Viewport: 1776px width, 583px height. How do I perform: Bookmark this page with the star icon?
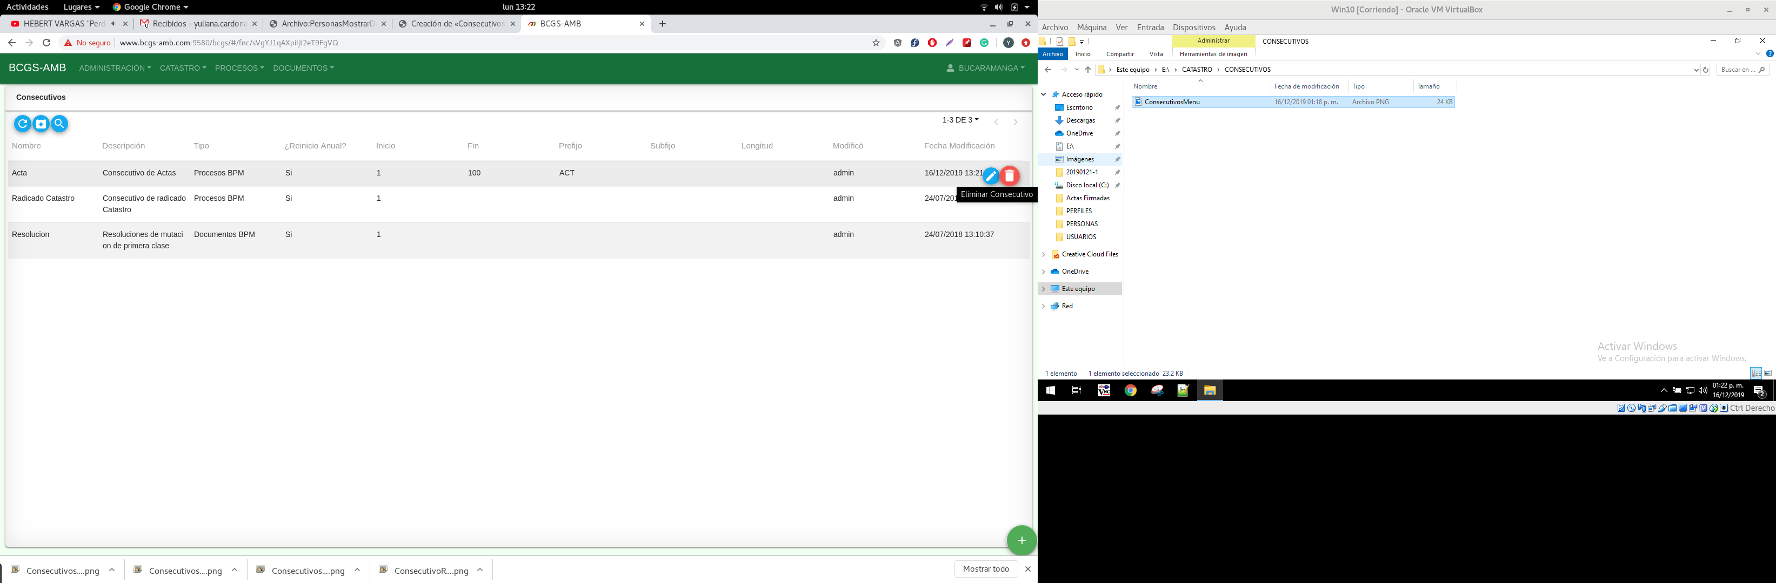tap(876, 43)
